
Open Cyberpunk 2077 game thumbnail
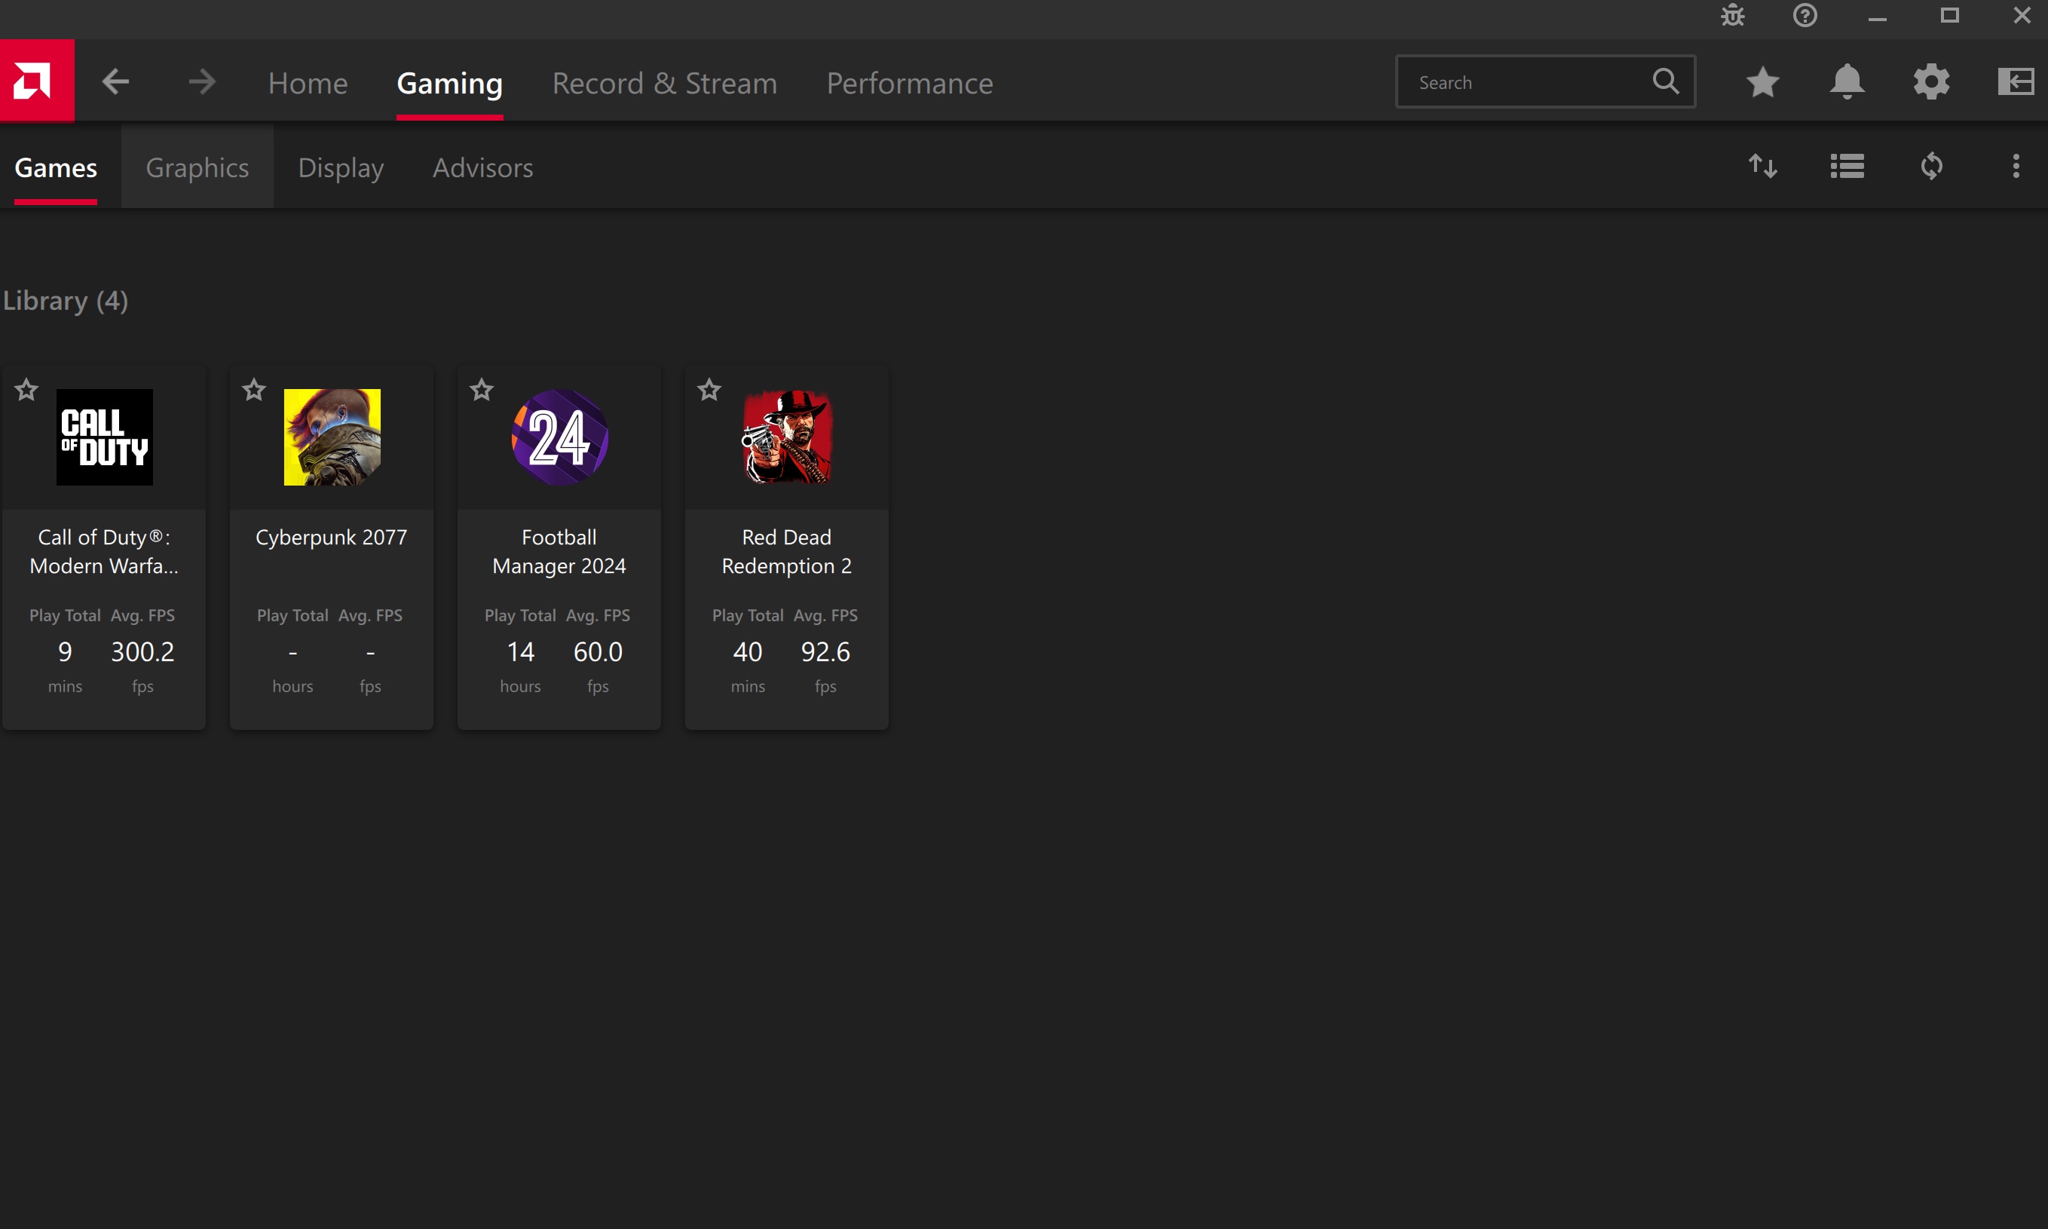332,437
